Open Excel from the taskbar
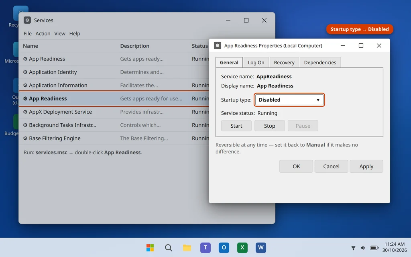 pyautogui.click(x=242, y=247)
